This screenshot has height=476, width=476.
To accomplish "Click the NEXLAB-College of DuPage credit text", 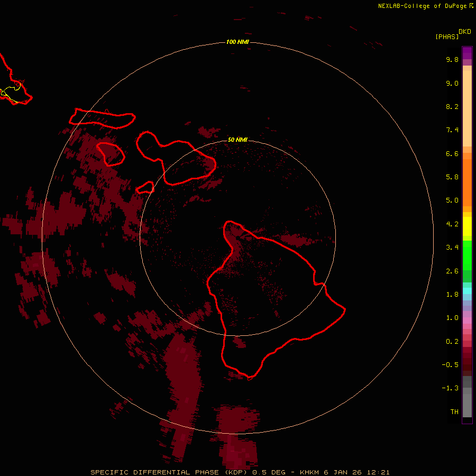I will (x=422, y=6).
